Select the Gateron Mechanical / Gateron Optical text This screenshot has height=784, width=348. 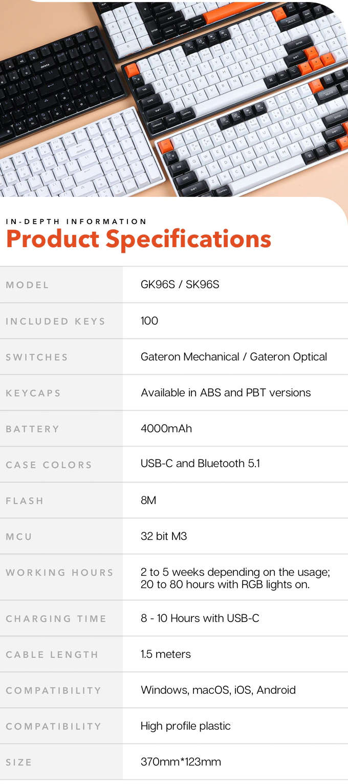pos(233,357)
